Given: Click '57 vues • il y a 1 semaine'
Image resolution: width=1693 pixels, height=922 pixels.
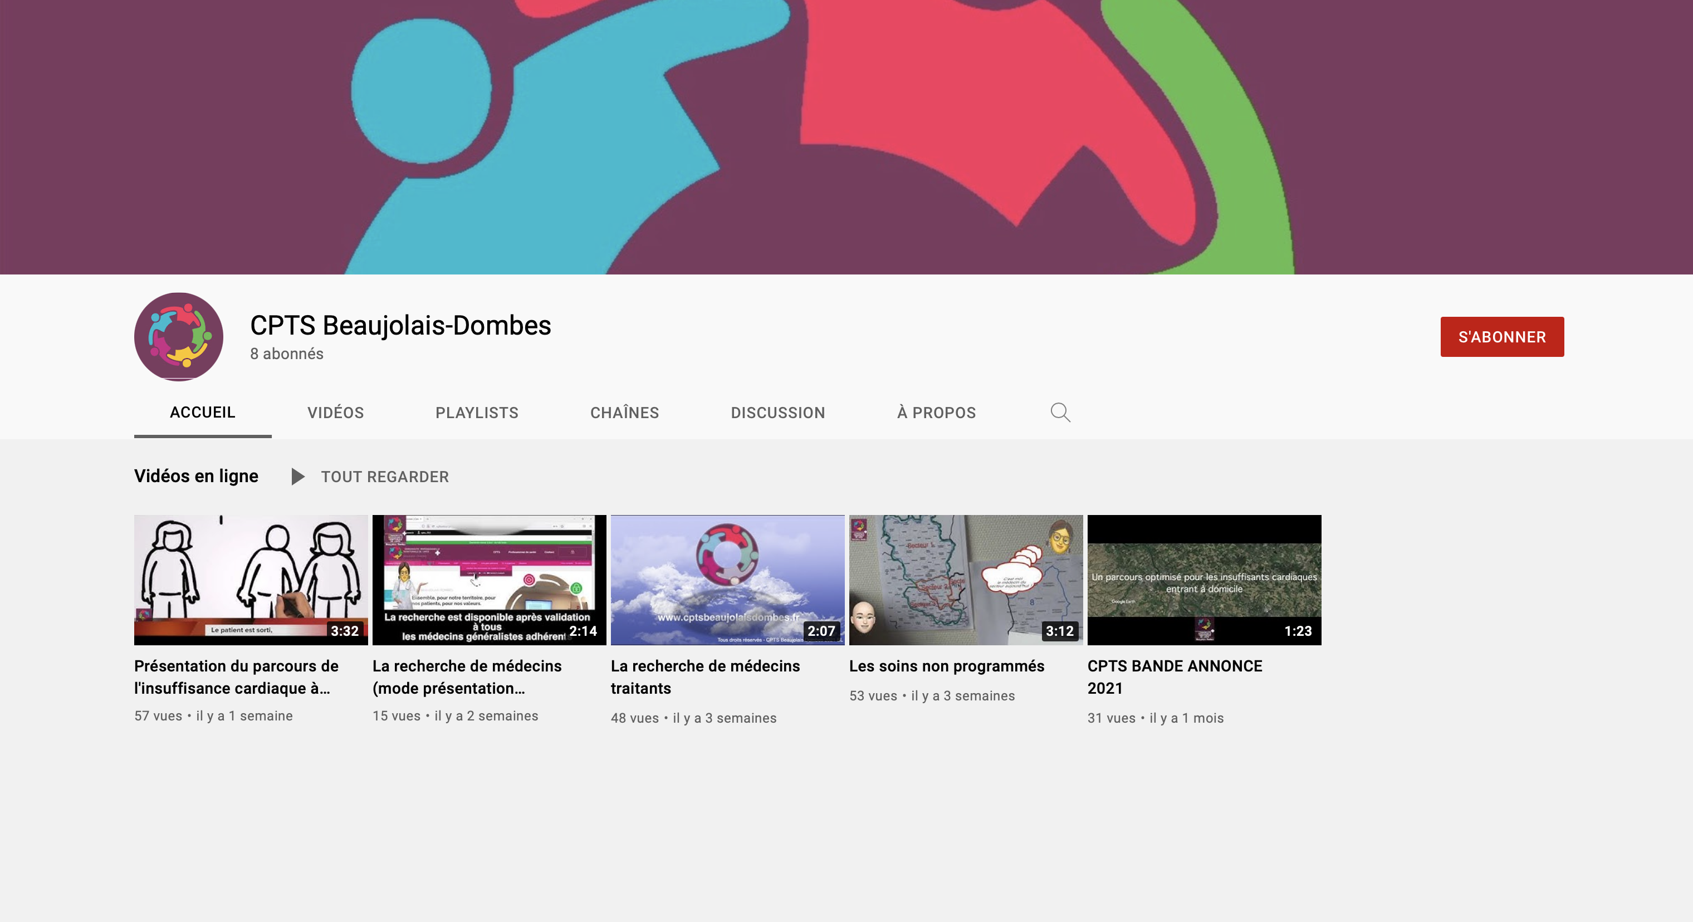Looking at the screenshot, I should pyautogui.click(x=214, y=715).
